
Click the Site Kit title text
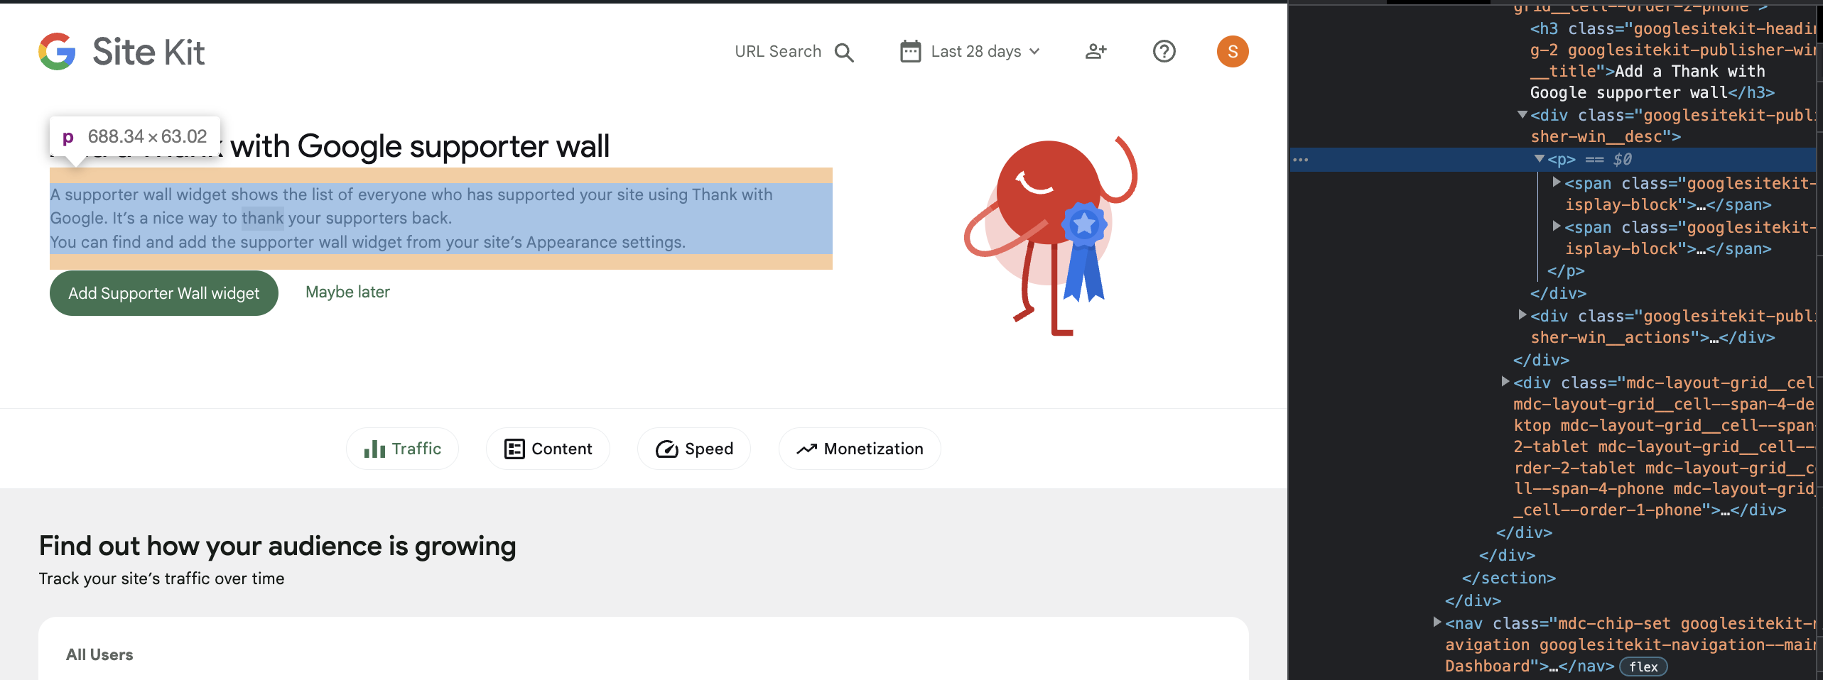coord(148,52)
